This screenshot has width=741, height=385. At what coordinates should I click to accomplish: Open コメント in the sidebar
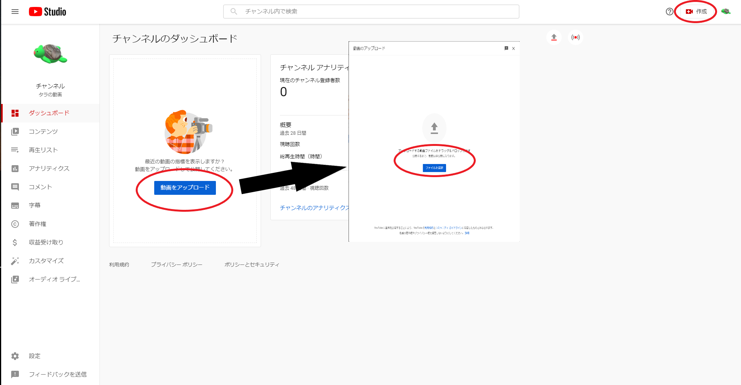coord(51,187)
